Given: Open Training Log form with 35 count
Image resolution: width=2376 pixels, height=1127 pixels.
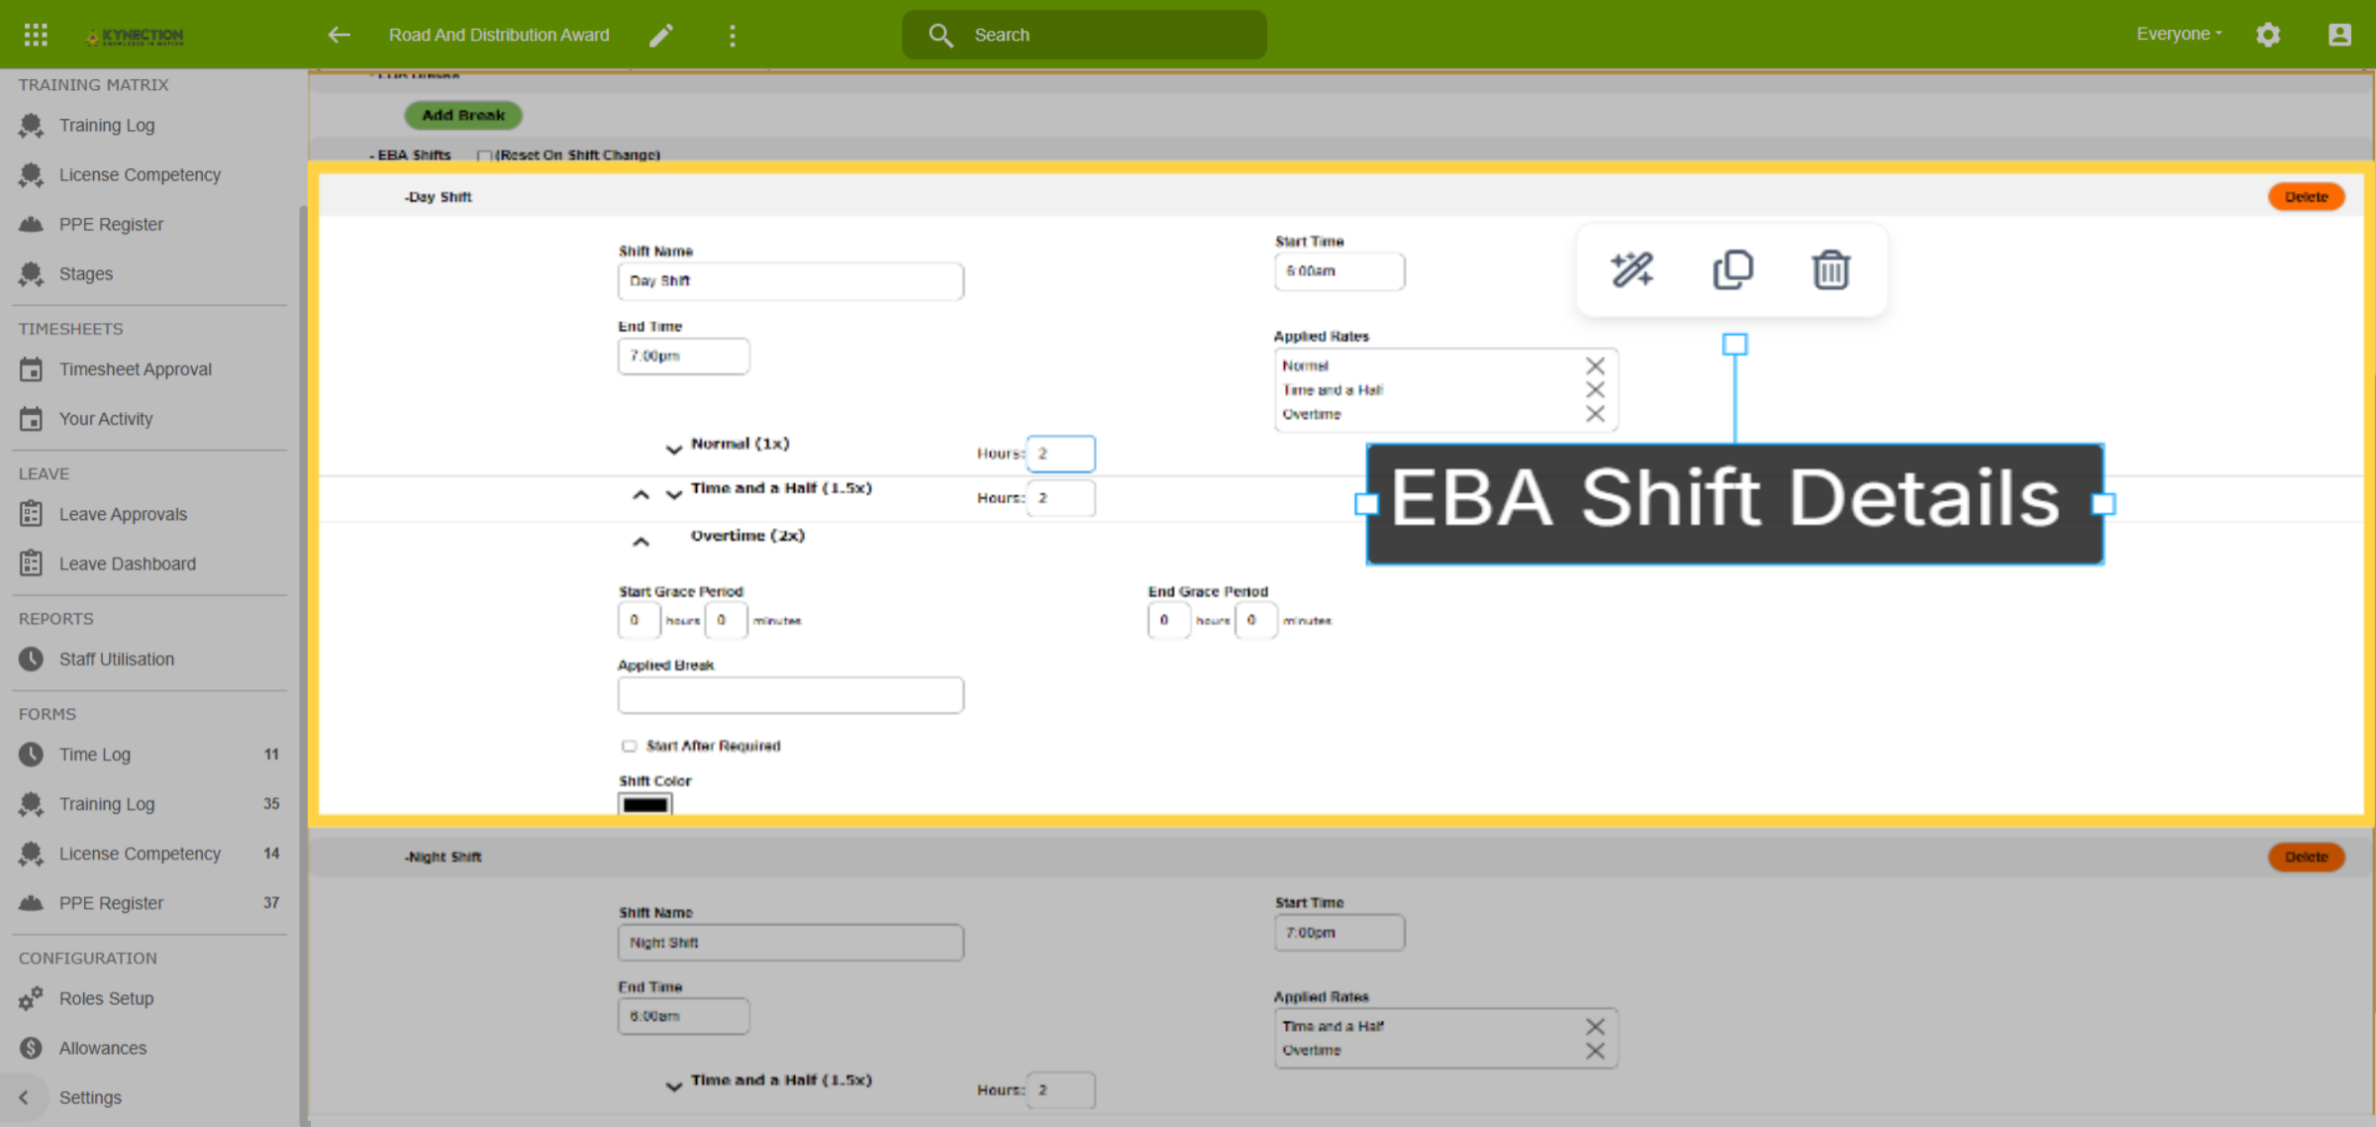Looking at the screenshot, I should (148, 804).
